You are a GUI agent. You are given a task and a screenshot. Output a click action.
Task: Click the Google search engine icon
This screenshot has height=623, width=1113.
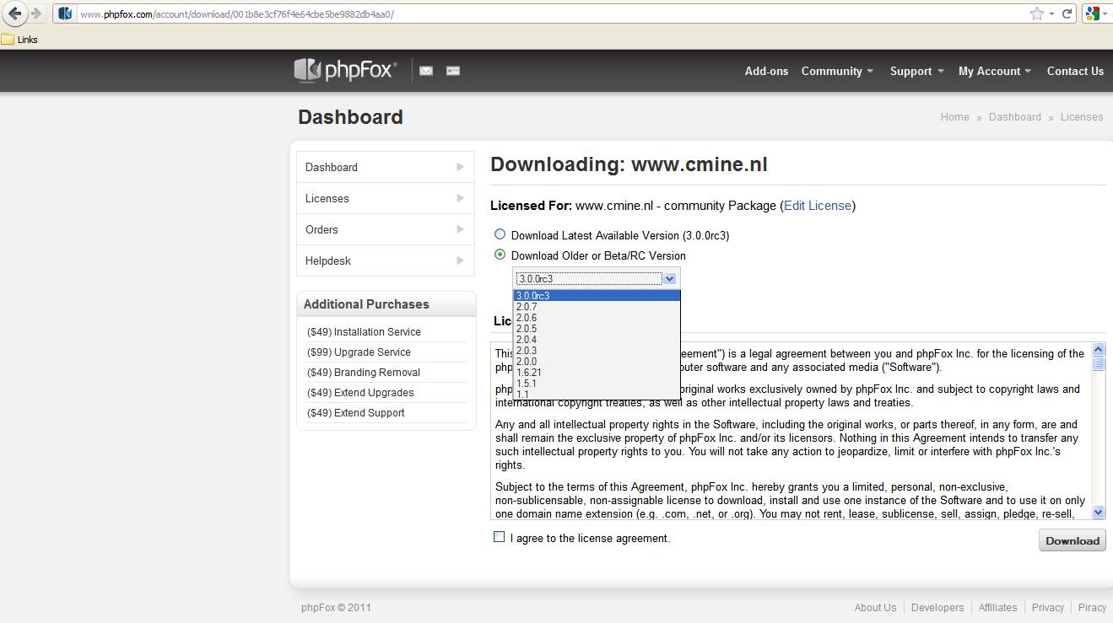pos(1093,13)
